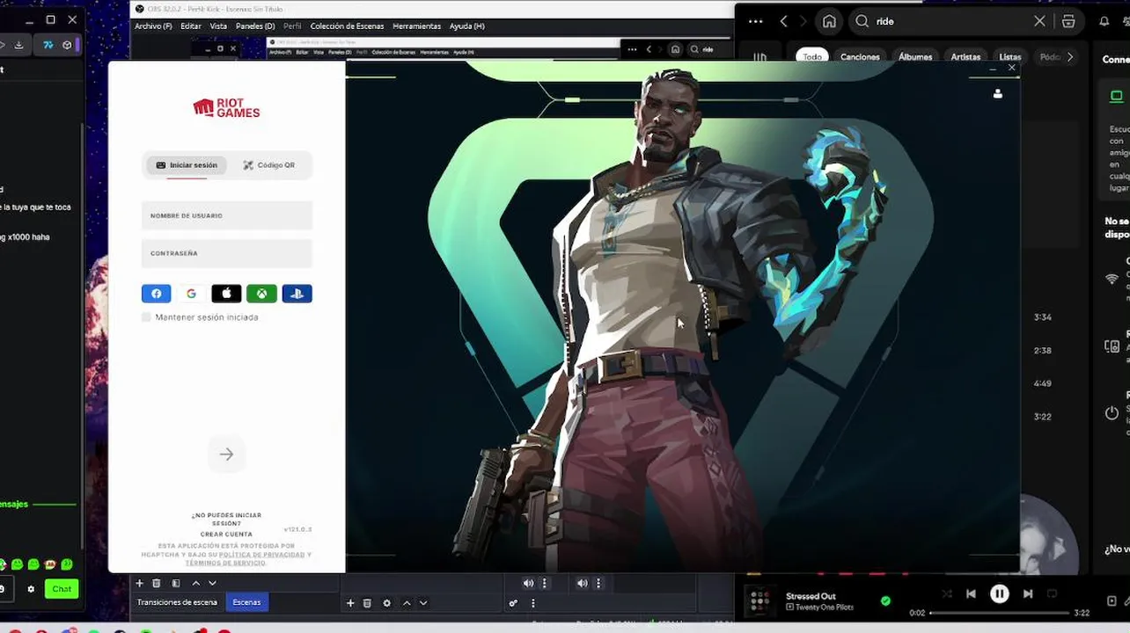Open Spotify three-dot menu
This screenshot has width=1130, height=633.
(755, 21)
